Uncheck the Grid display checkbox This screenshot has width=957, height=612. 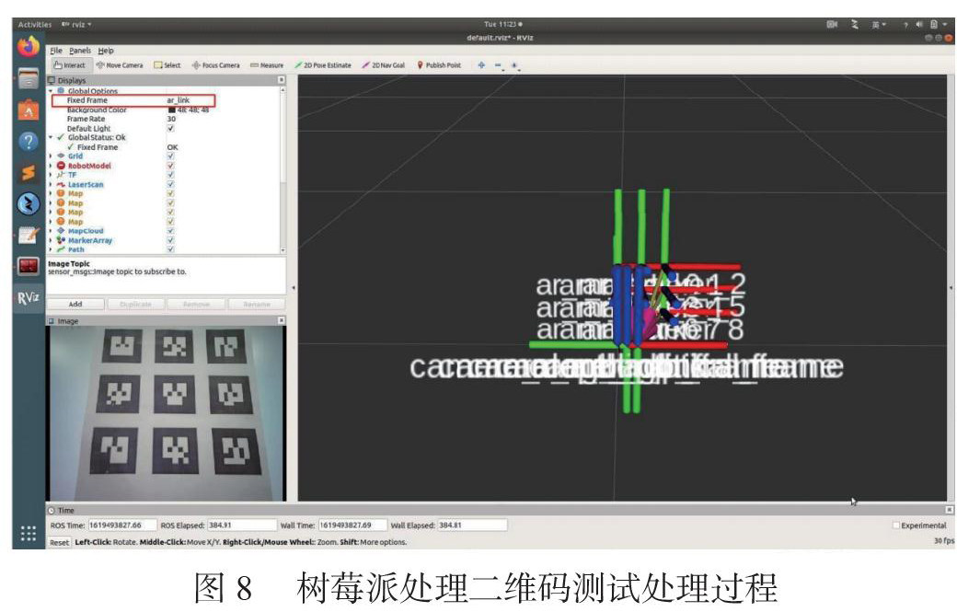point(171,156)
